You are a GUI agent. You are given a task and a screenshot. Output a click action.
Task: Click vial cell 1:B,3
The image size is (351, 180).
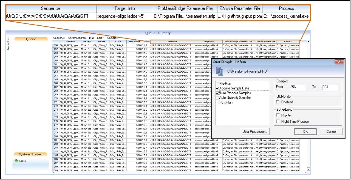[x=145, y=83]
